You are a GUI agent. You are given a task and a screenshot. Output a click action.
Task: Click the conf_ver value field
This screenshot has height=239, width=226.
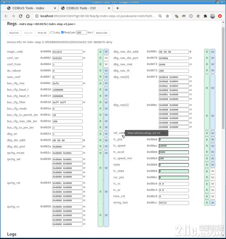click(x=67, y=58)
